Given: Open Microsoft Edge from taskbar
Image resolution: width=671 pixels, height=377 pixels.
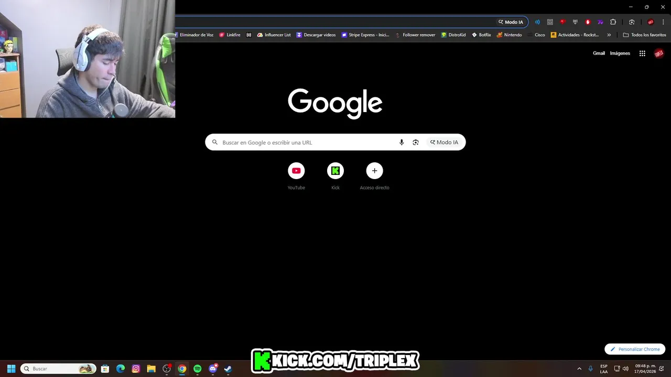Looking at the screenshot, I should (121, 369).
